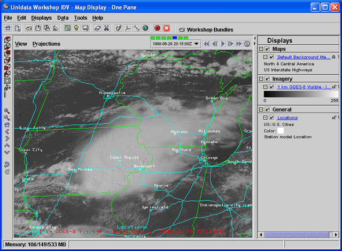Open the Projections menu

pos(46,44)
